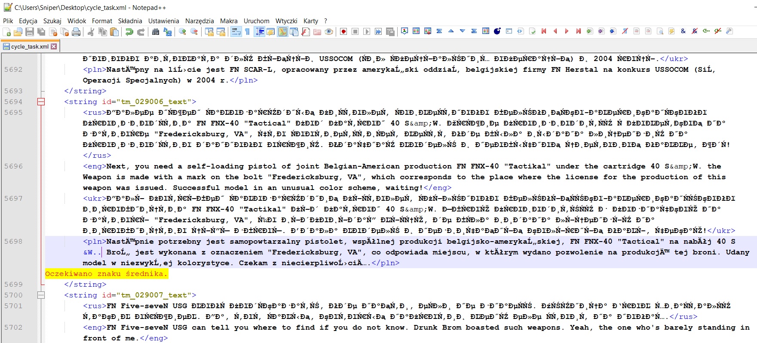This screenshot has width=757, height=343.
Task: Click the console window plugin icon
Action: [x=509, y=31]
